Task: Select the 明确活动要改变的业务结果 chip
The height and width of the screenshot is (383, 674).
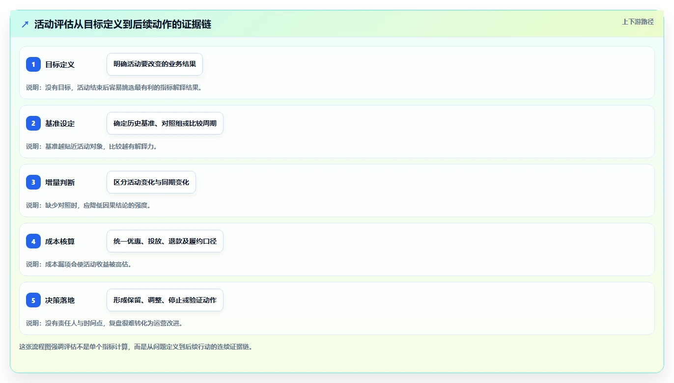Action: pyautogui.click(x=155, y=64)
